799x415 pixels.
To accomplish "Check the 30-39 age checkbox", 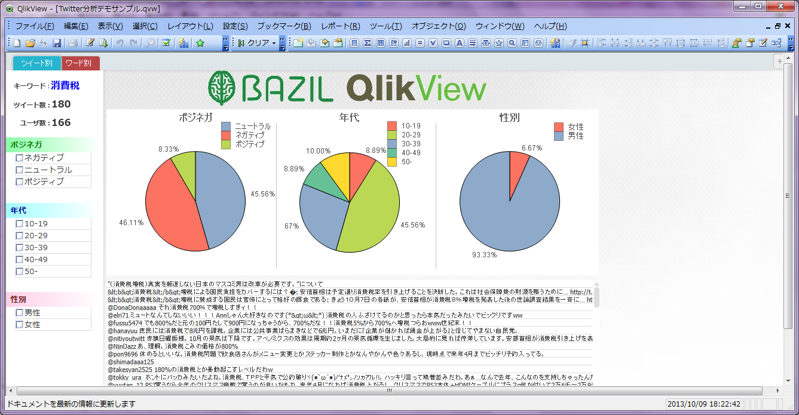I will tap(19, 248).
